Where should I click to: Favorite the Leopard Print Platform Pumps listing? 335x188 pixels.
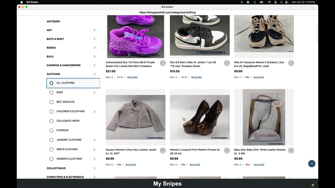pyautogui.click(x=227, y=151)
